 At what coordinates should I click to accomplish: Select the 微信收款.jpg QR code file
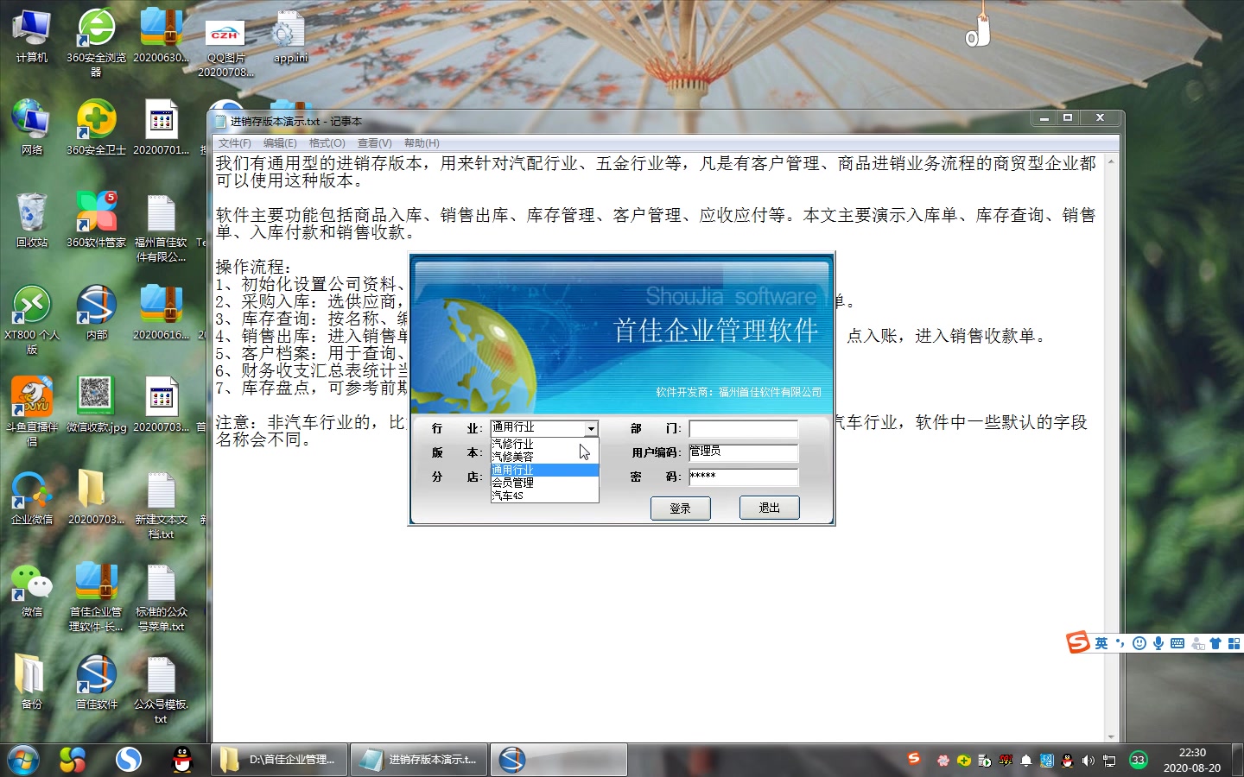tap(96, 405)
